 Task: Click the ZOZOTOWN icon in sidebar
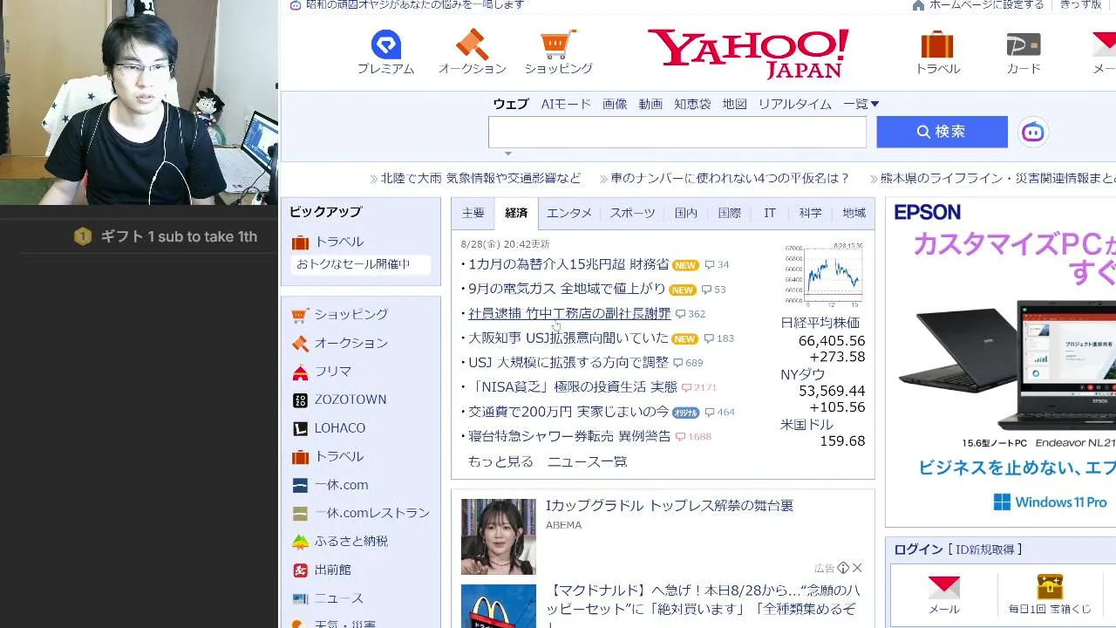(x=300, y=400)
